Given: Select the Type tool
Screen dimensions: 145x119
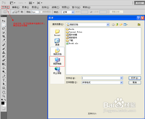Looking at the screenshot, I should (x=4, y=80).
